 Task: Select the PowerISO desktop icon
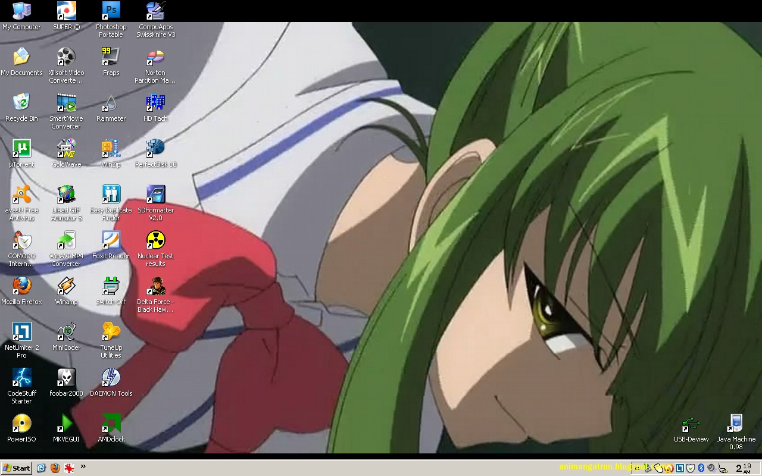tap(21, 428)
